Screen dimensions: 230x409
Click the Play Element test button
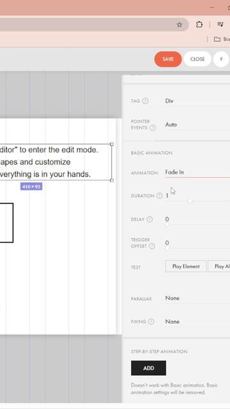(x=186, y=266)
